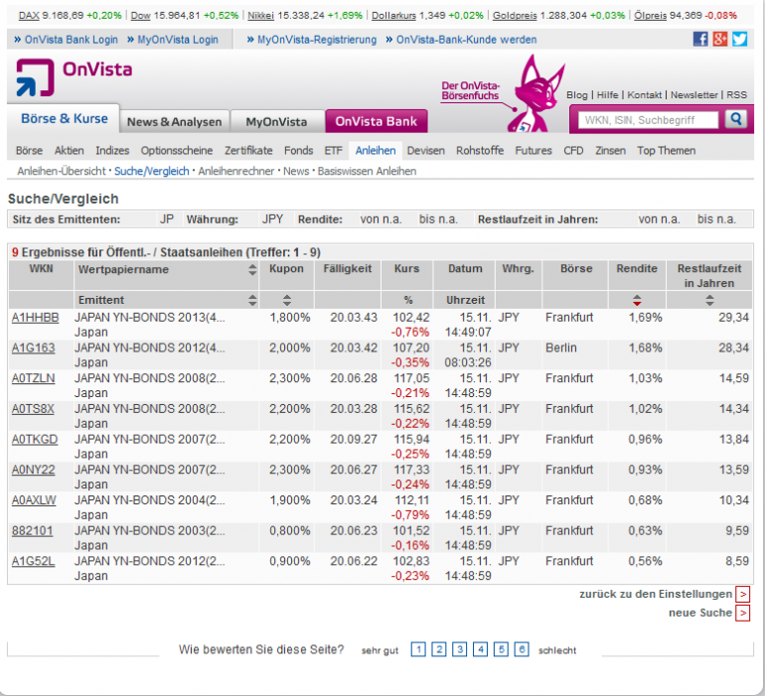Sort by Emittent using arrow icon
The width and height of the screenshot is (765, 696).
(x=252, y=300)
